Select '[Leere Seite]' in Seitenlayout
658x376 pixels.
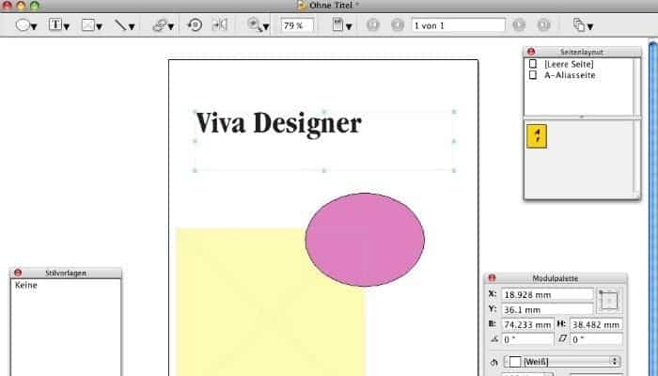point(569,64)
